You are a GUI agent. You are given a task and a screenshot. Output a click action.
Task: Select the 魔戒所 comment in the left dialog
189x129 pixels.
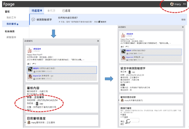tap(62, 70)
